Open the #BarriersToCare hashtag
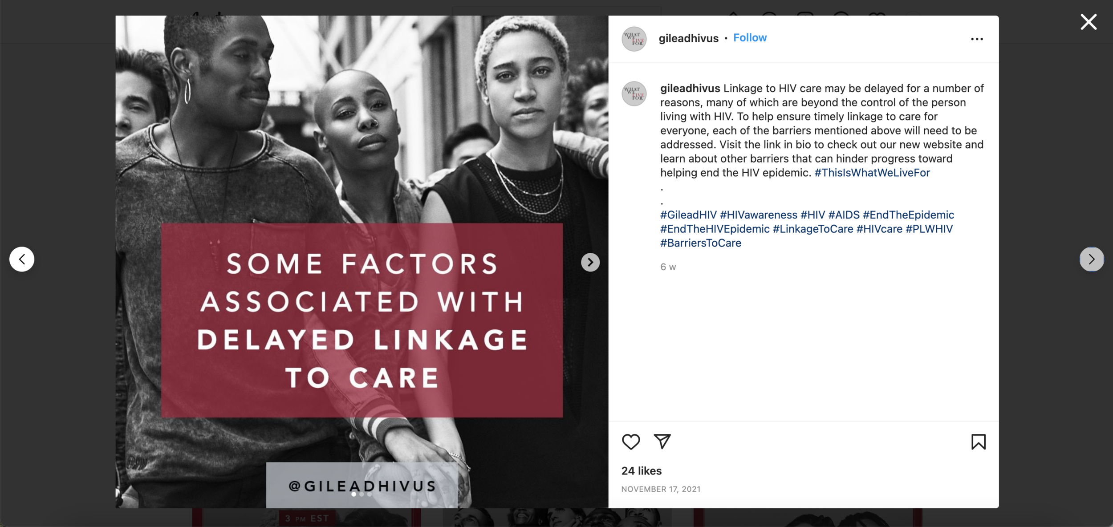1113x527 pixels. (x=700, y=243)
